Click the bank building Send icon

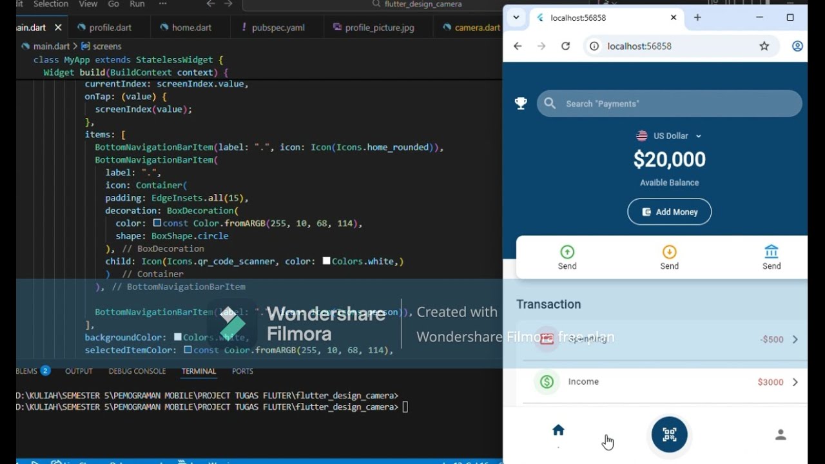pyautogui.click(x=772, y=252)
